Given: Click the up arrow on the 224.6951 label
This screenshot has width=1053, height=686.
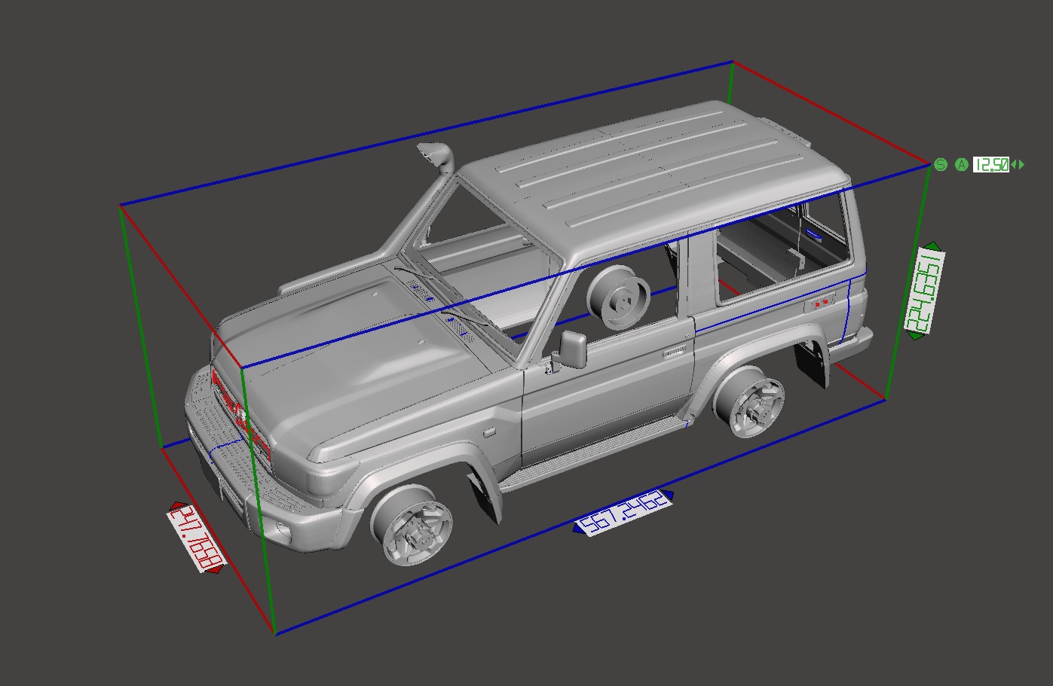Looking at the screenshot, I should click(x=932, y=245).
